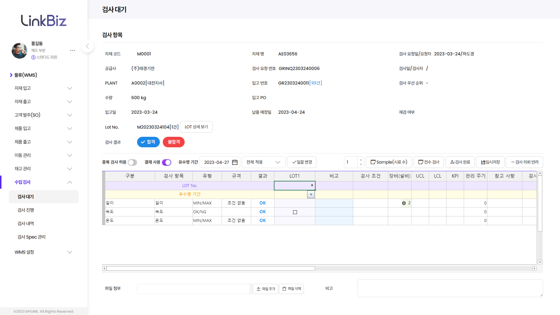The image size is (560, 315).
Task: Open the LOT No. row dropdown arrow
Action: click(312, 185)
